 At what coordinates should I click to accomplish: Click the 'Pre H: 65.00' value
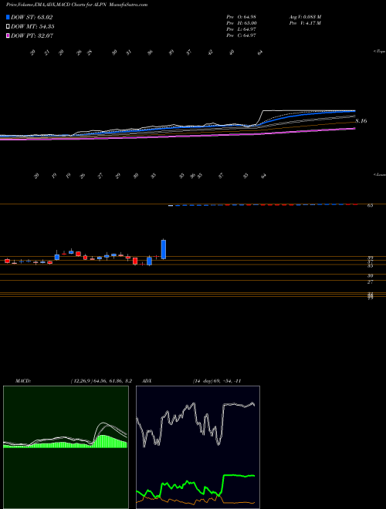(x=242, y=23)
